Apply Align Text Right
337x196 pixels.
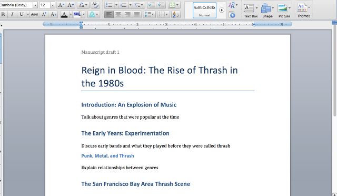point(127,14)
